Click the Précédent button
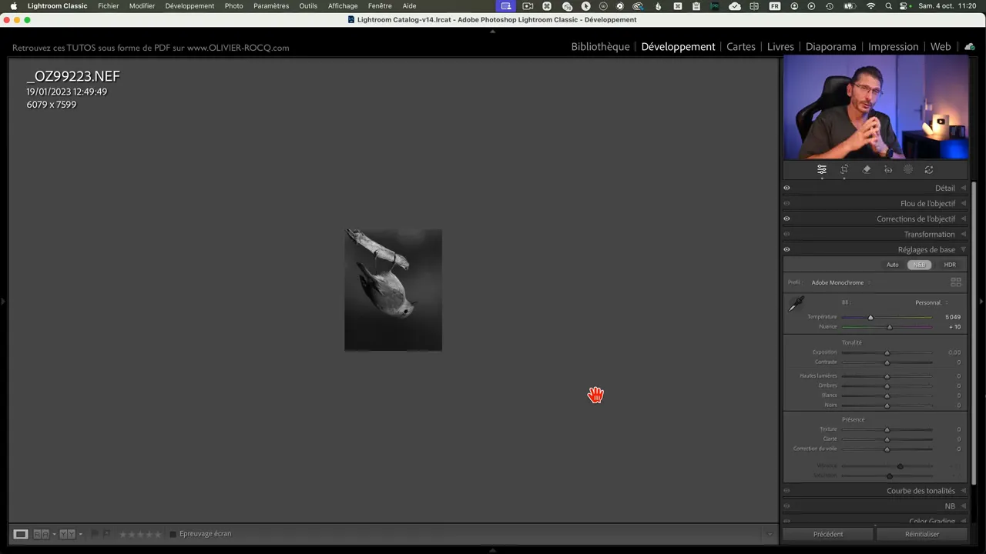 (828, 534)
